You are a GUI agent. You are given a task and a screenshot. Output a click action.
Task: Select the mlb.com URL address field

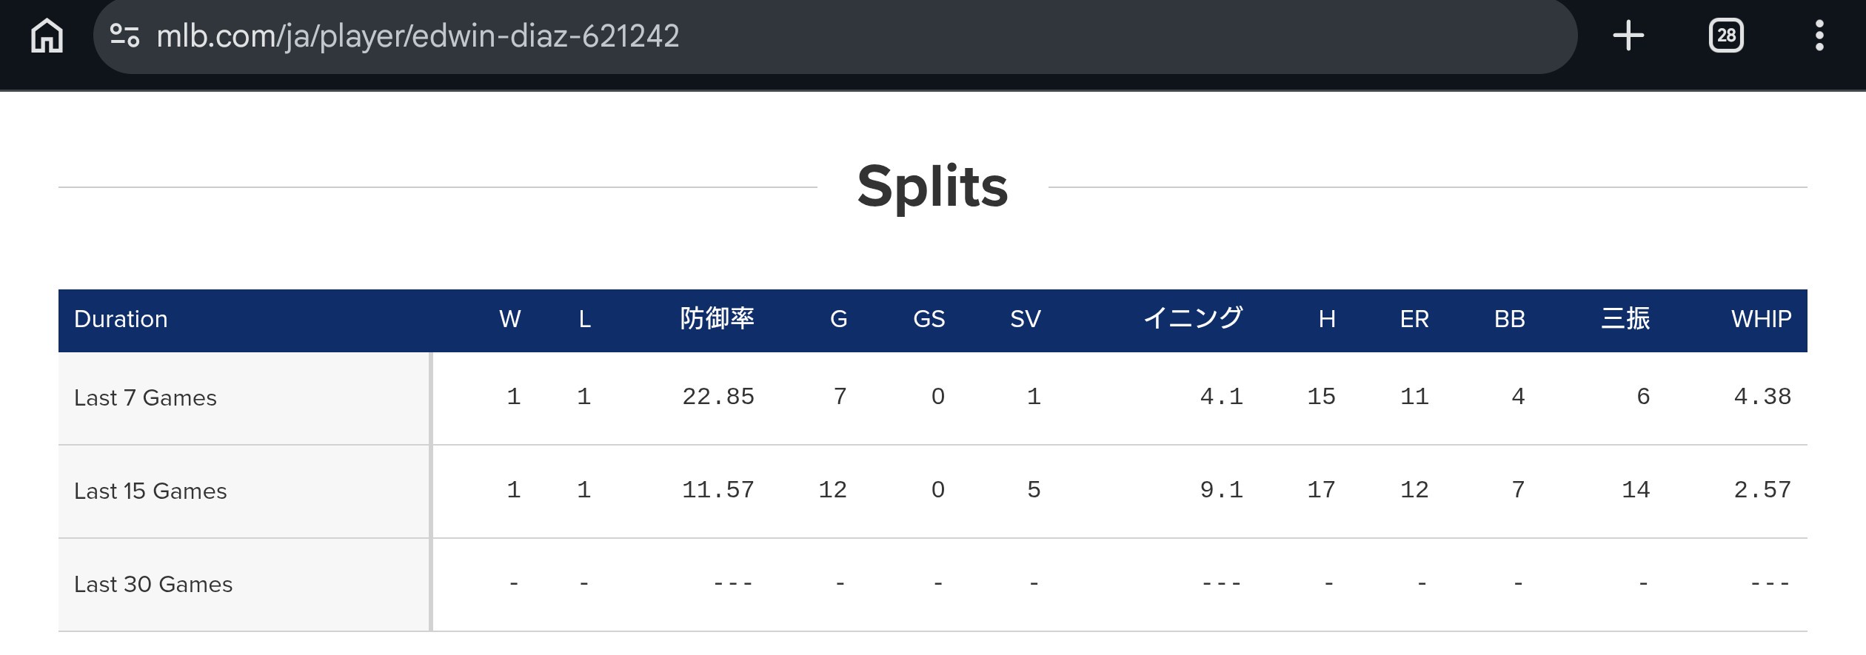pos(835,36)
